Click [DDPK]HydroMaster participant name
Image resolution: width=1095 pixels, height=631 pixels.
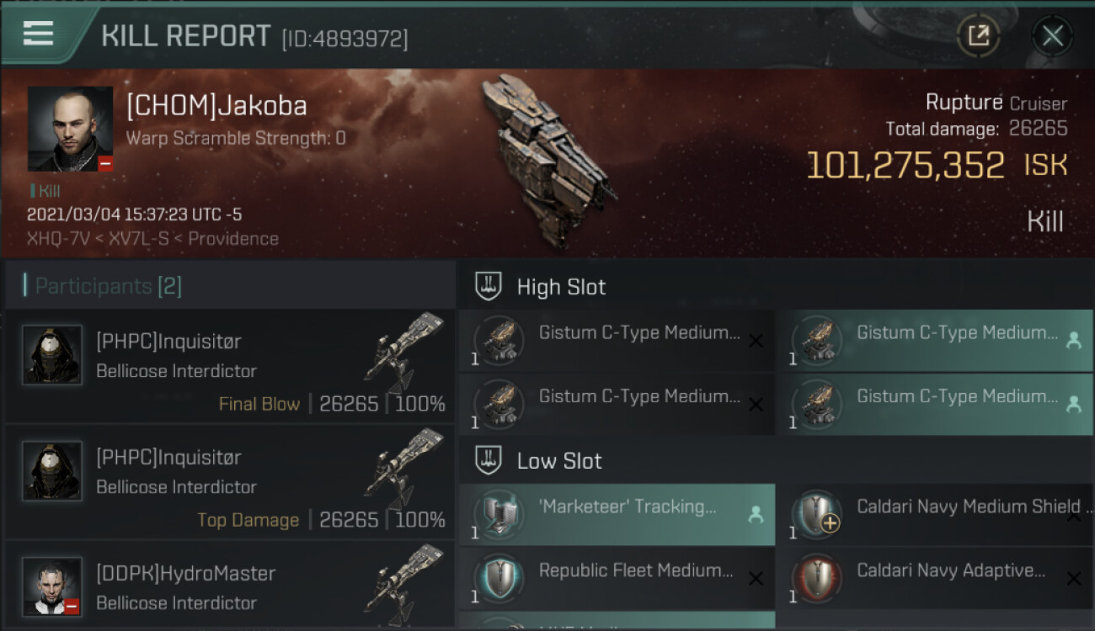[185, 574]
